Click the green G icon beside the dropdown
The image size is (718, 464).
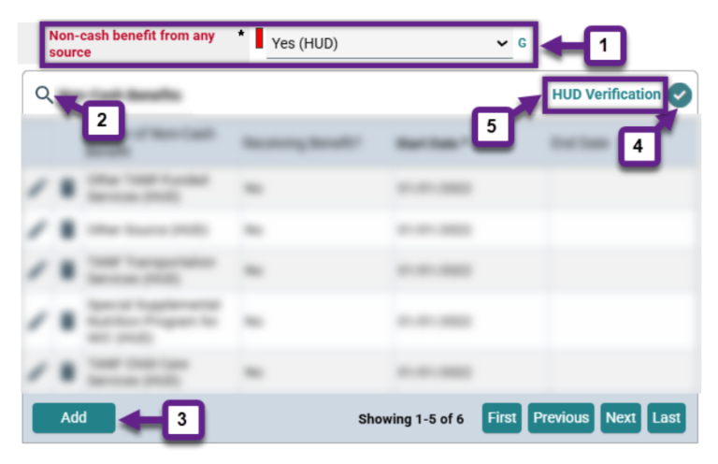(x=522, y=43)
